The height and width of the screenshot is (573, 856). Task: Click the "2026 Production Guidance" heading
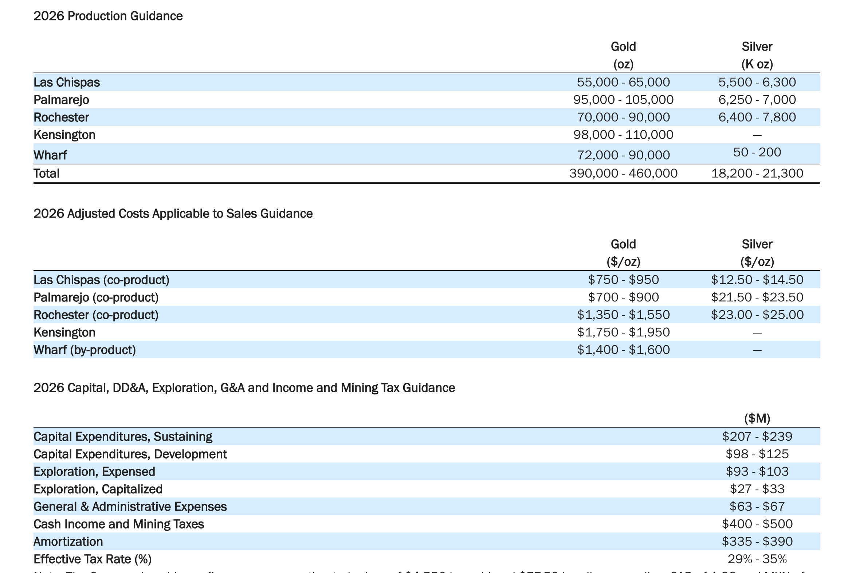pyautogui.click(x=108, y=16)
